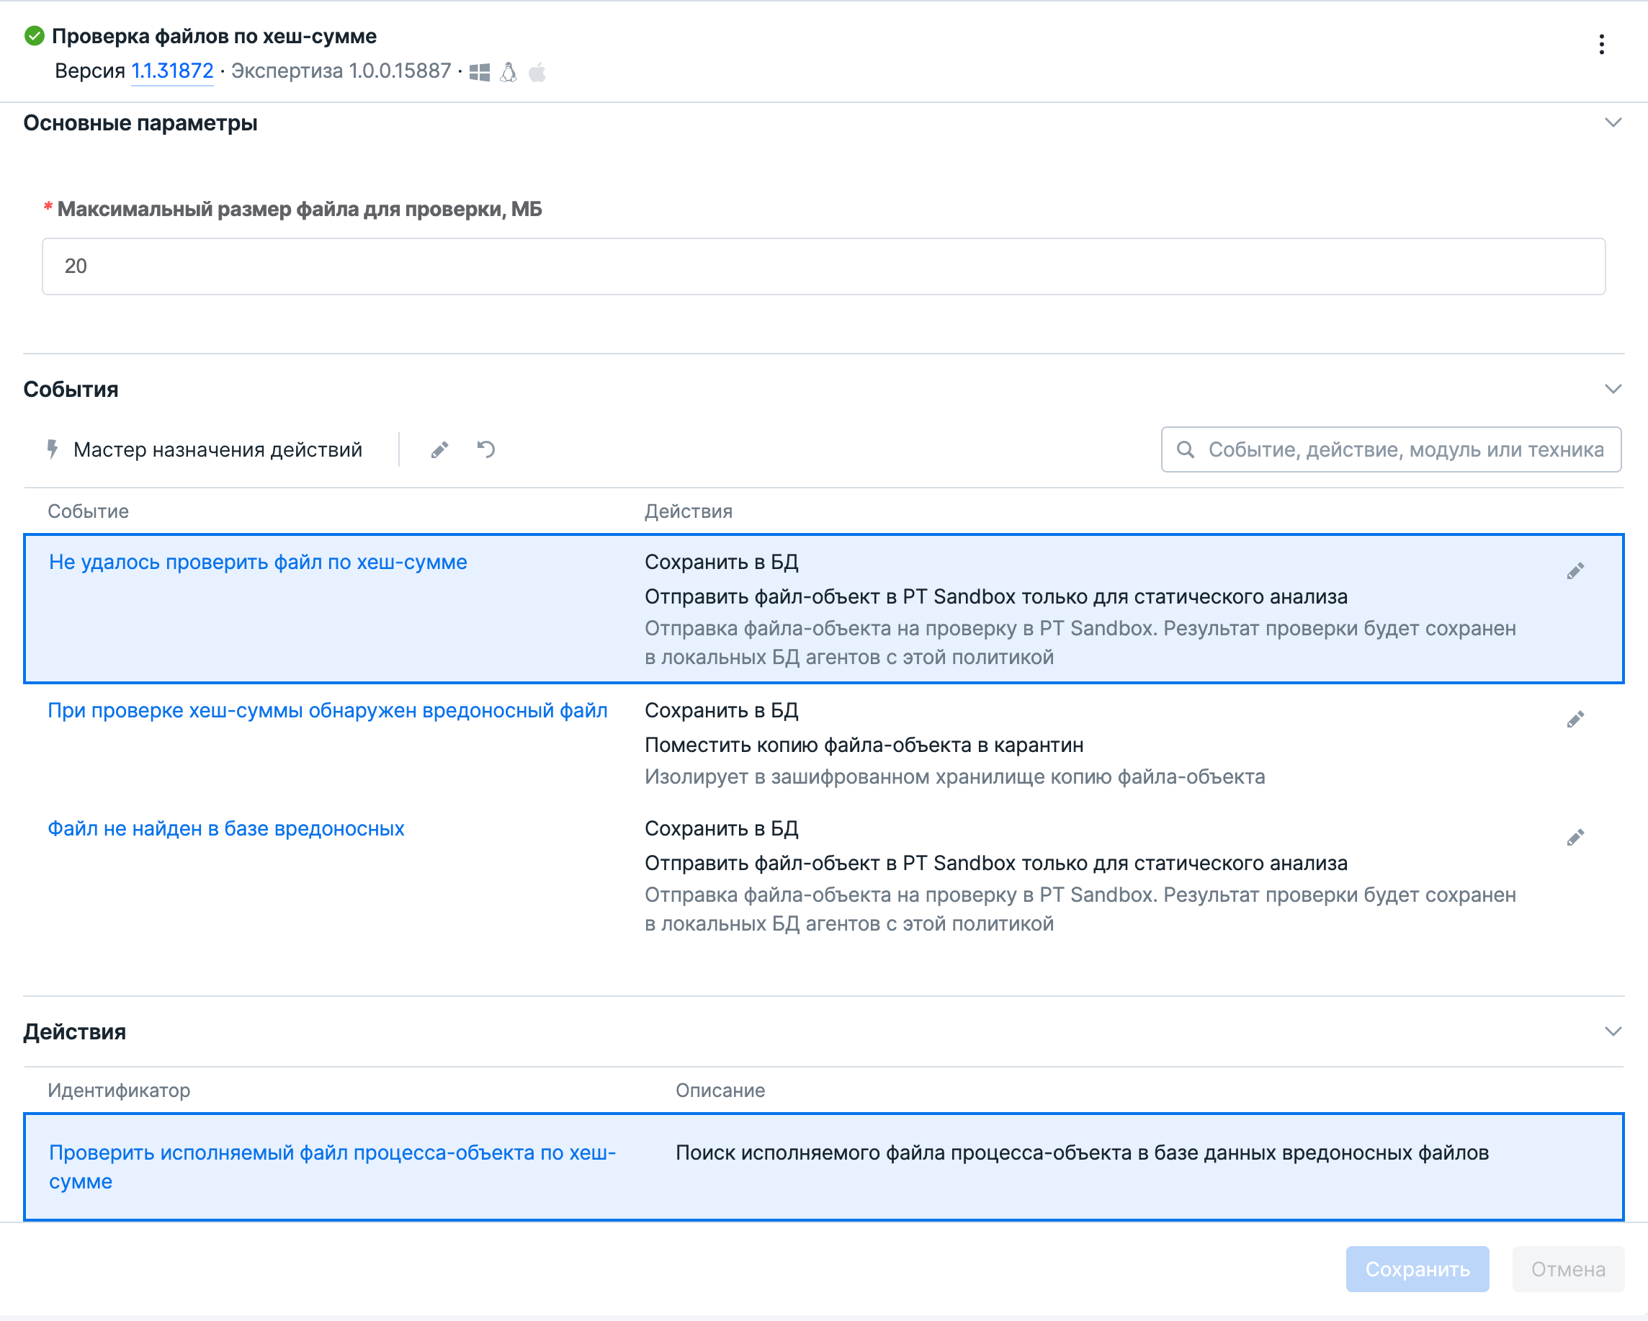
Task: Open version 1.1.31872 link
Action: pyautogui.click(x=172, y=71)
